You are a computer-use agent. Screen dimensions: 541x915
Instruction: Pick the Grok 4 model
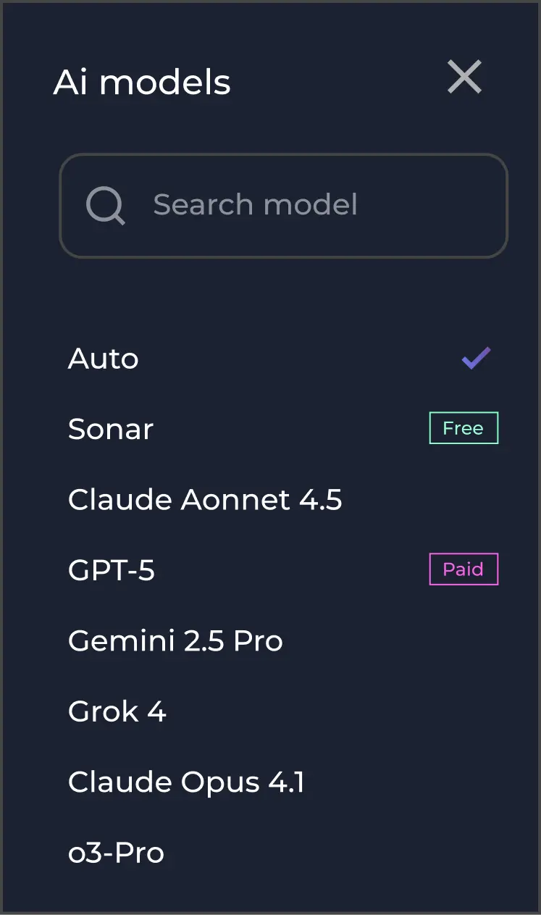[117, 711]
